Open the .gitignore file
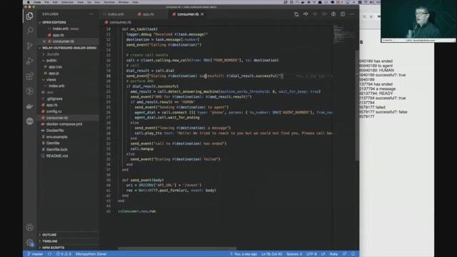The image size is (457, 257). point(54,99)
